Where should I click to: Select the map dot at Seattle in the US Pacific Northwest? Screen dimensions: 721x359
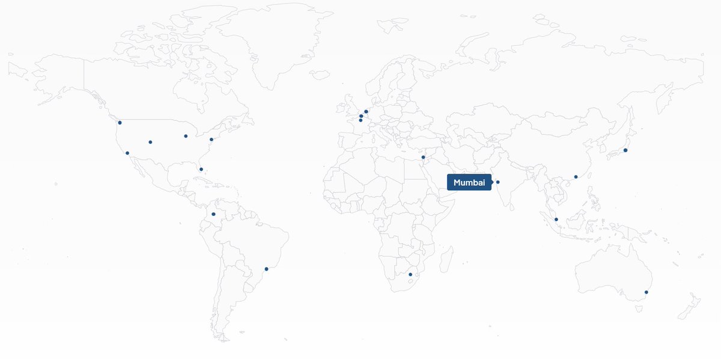coord(120,123)
